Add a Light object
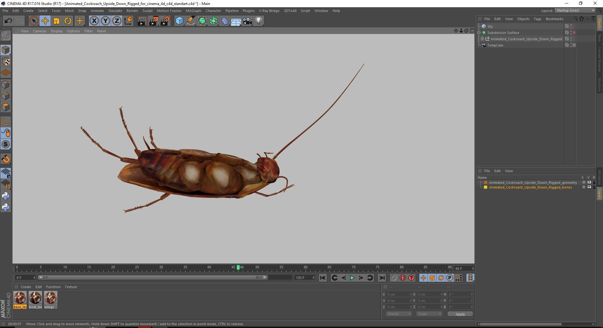Image resolution: width=603 pixels, height=328 pixels. coord(258,21)
